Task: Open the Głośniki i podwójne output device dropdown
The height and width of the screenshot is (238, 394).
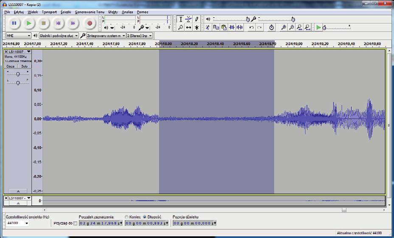Action: click(59, 36)
